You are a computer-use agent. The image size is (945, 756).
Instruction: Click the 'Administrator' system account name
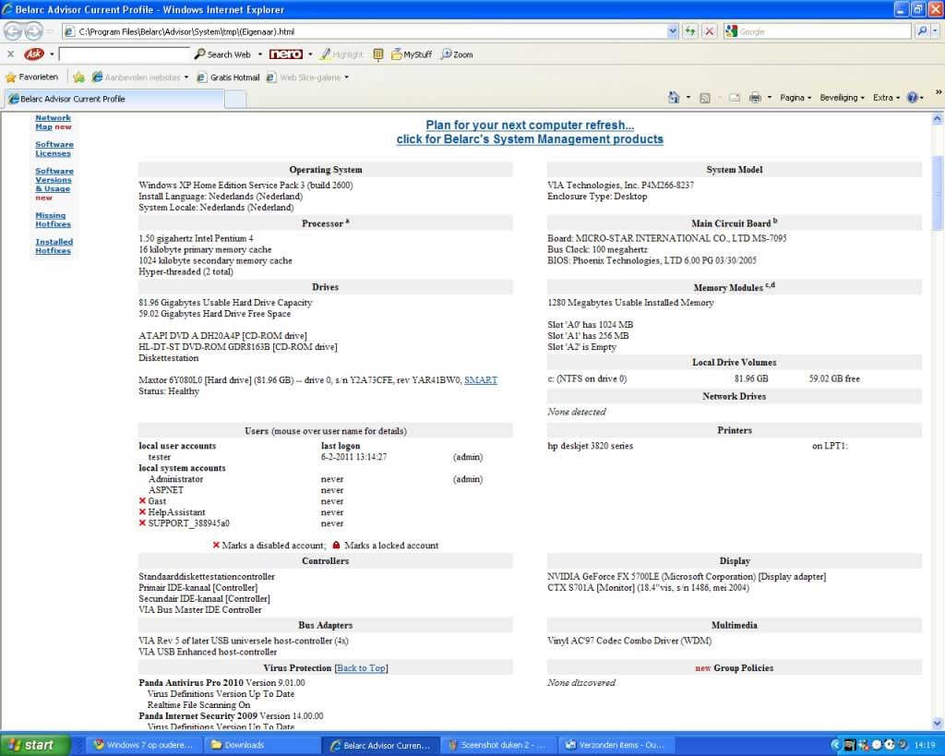175,479
